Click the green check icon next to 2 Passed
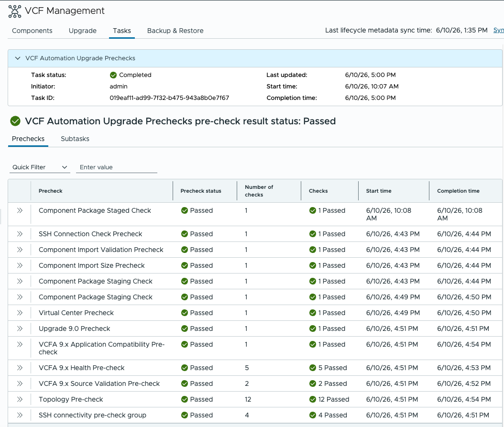This screenshot has height=427, width=504. click(x=313, y=383)
